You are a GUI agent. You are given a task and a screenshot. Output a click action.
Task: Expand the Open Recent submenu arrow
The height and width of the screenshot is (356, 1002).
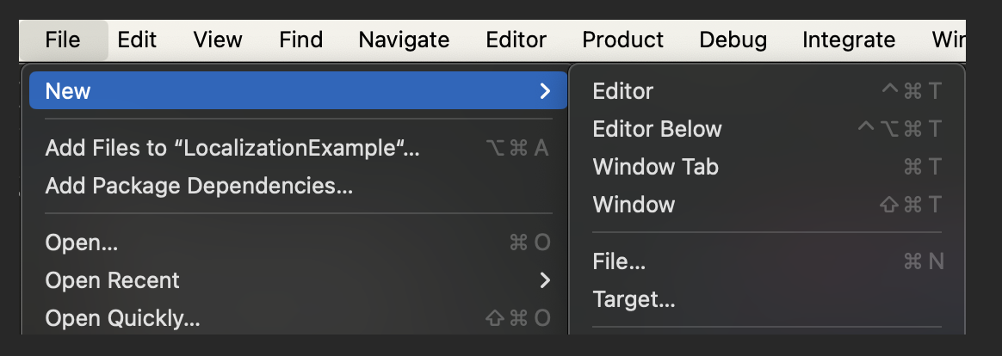pos(544,280)
